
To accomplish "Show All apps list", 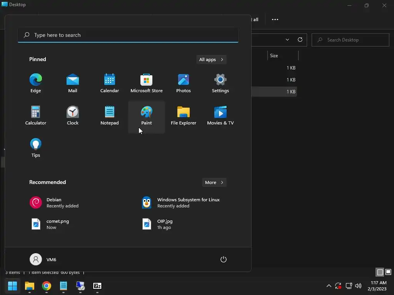I will pos(211,60).
